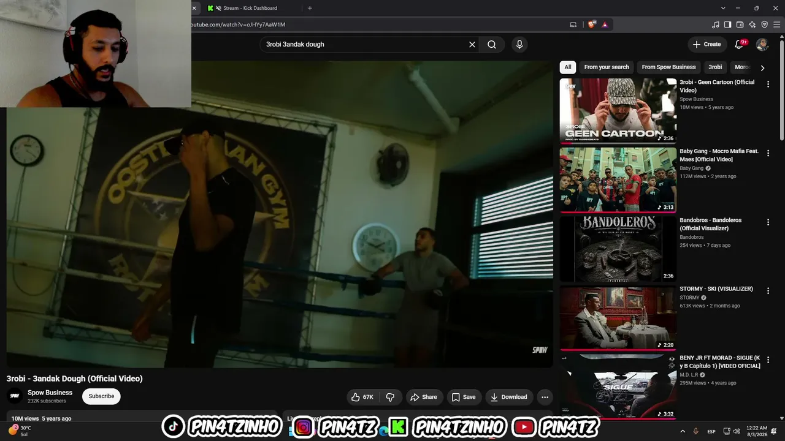Open the Brave hamburger main menu
785x441 pixels.
pyautogui.click(x=776, y=24)
